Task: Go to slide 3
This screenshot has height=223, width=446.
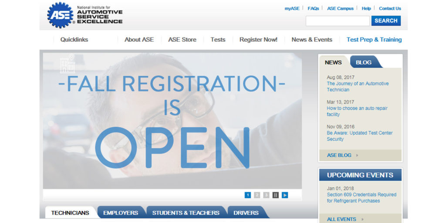Action: (266, 195)
